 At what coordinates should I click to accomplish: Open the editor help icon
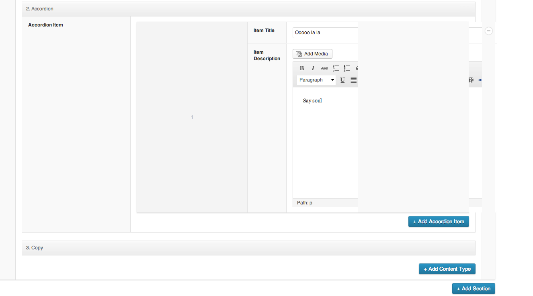coord(471,80)
